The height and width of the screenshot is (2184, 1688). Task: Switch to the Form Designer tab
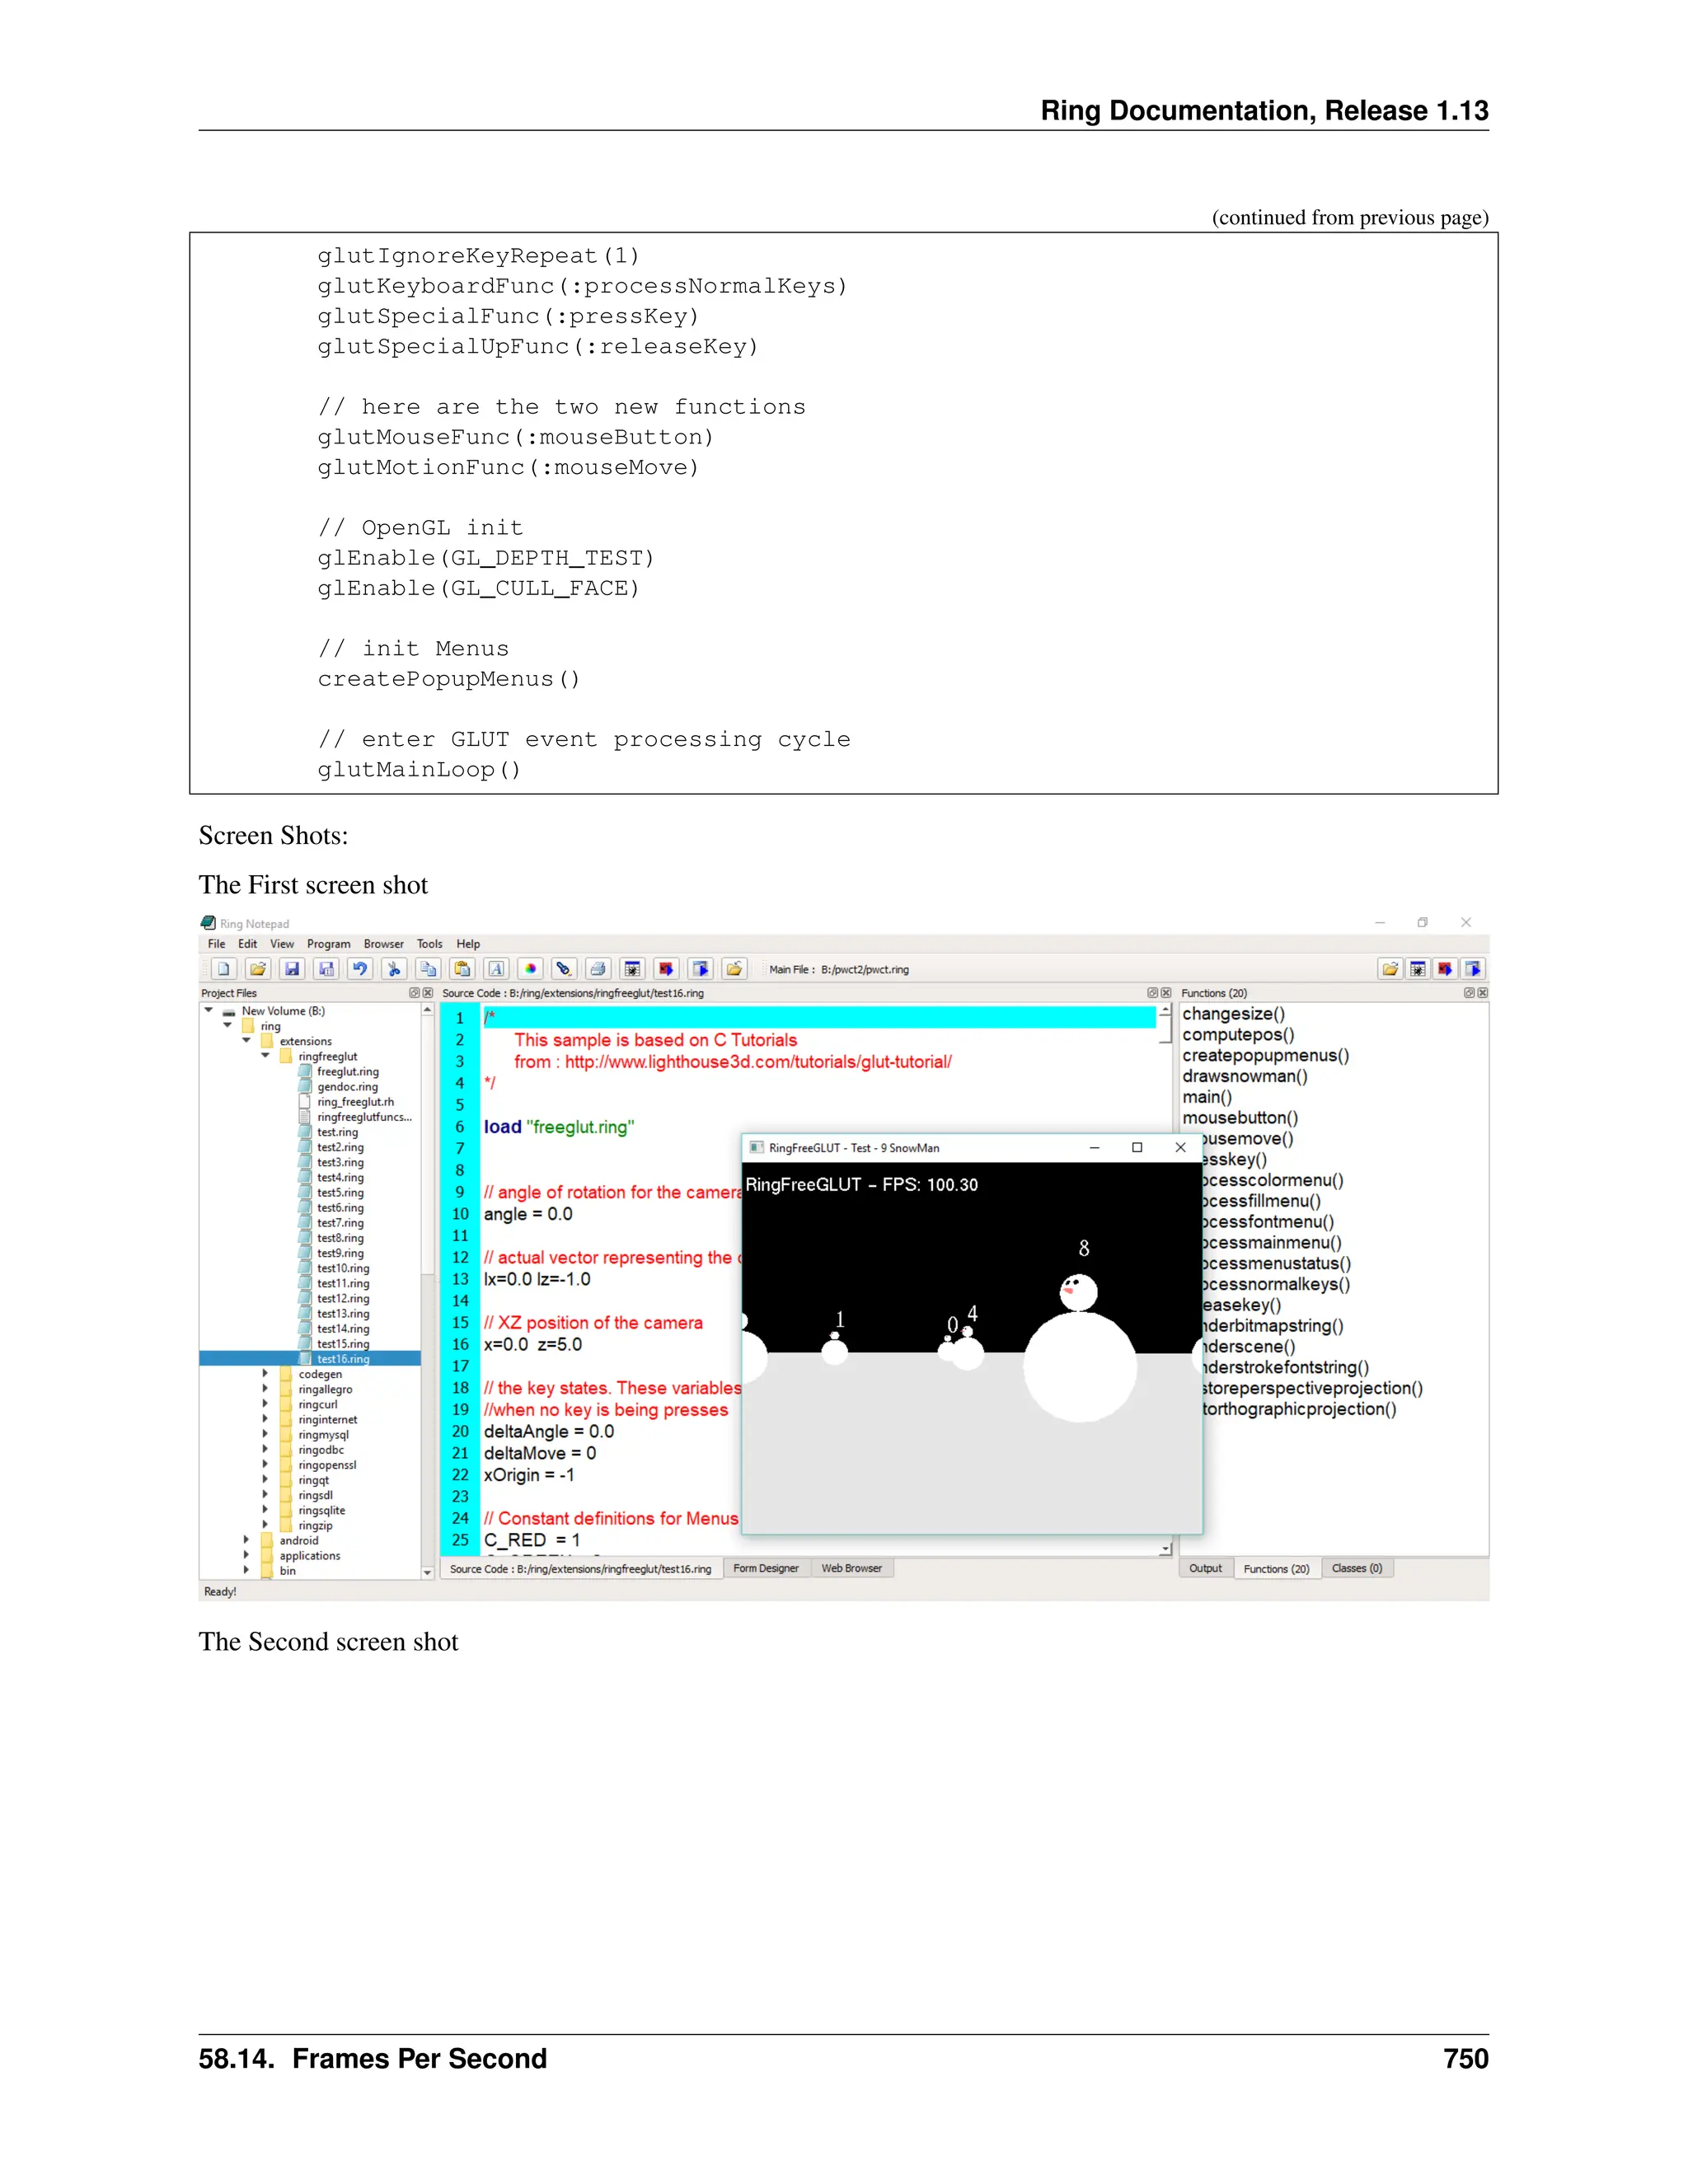[x=766, y=1568]
